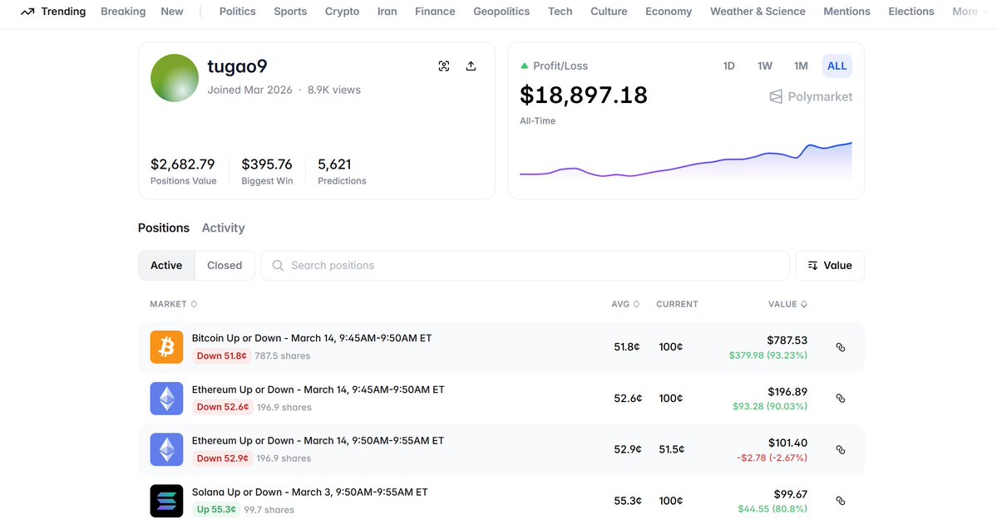Click the Solana market icon
The image size is (997, 519).
point(166,501)
